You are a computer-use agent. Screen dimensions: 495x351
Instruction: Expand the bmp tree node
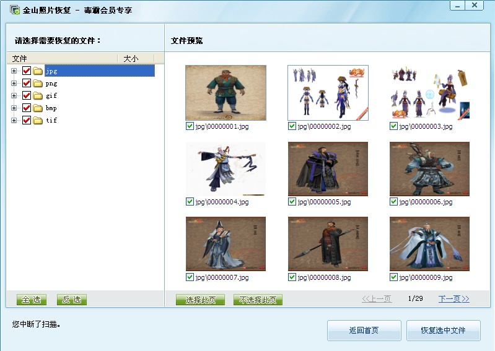tap(14, 108)
